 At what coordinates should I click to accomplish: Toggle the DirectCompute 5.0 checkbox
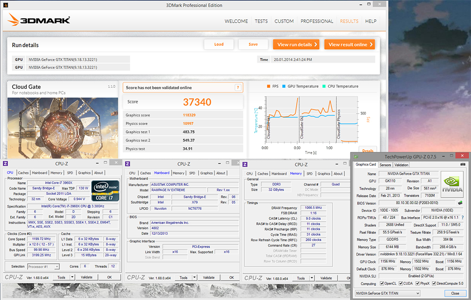434,283
